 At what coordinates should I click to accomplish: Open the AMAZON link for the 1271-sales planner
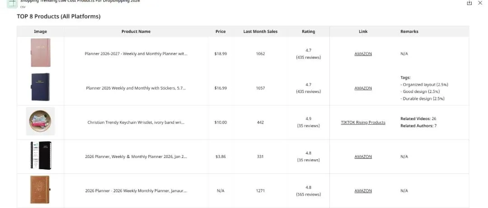(x=363, y=191)
